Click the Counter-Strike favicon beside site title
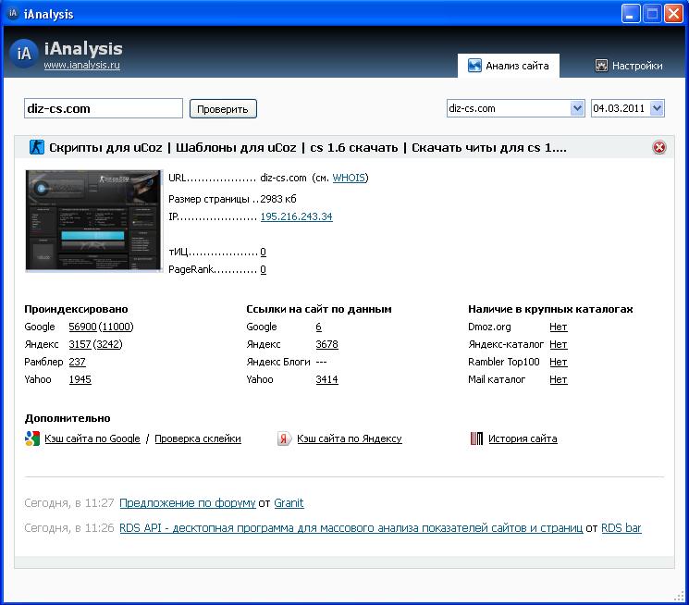 pos(35,147)
